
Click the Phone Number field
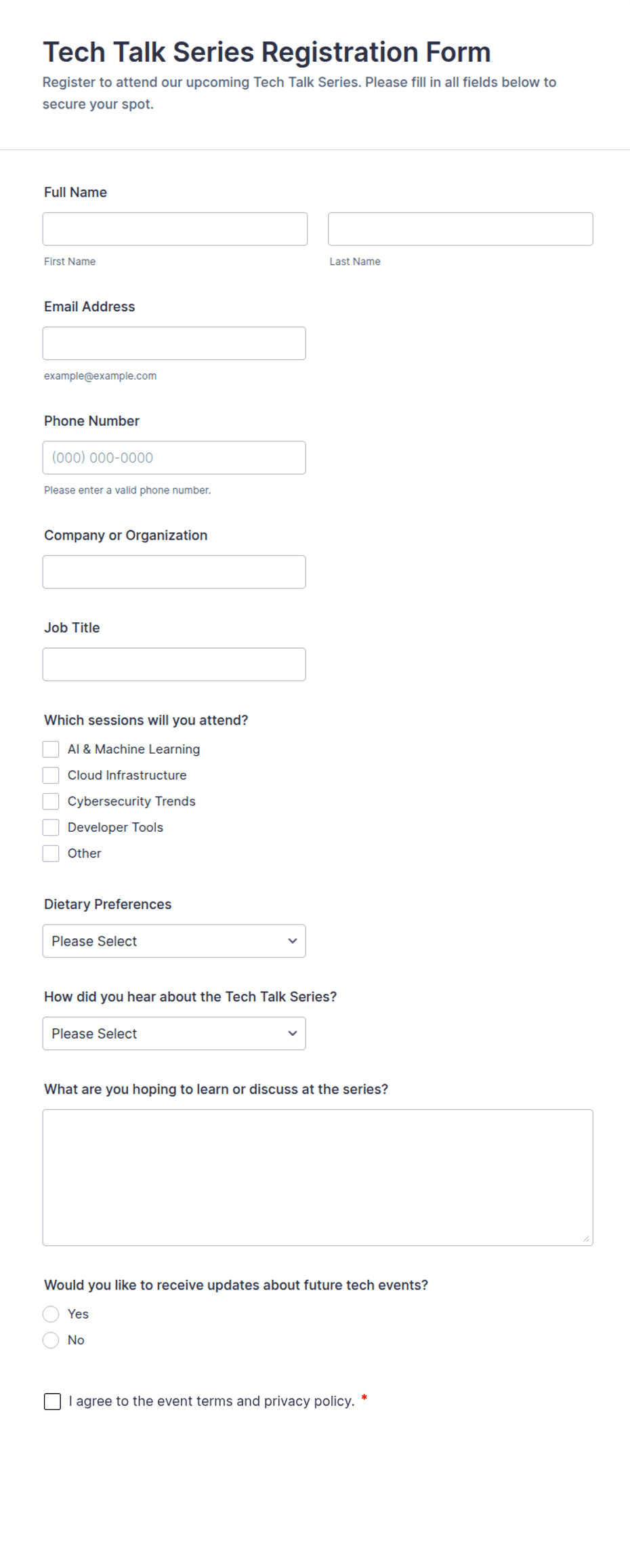(x=174, y=458)
